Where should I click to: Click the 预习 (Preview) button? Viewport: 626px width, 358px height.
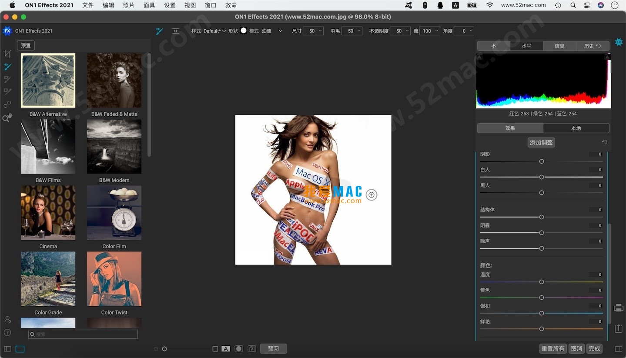[273, 349]
